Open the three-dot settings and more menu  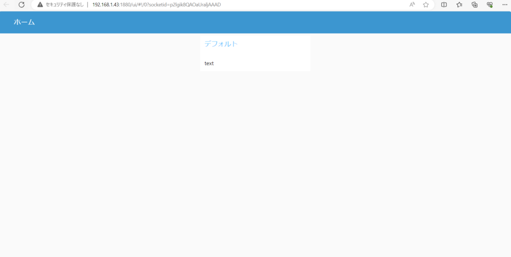tap(505, 4)
